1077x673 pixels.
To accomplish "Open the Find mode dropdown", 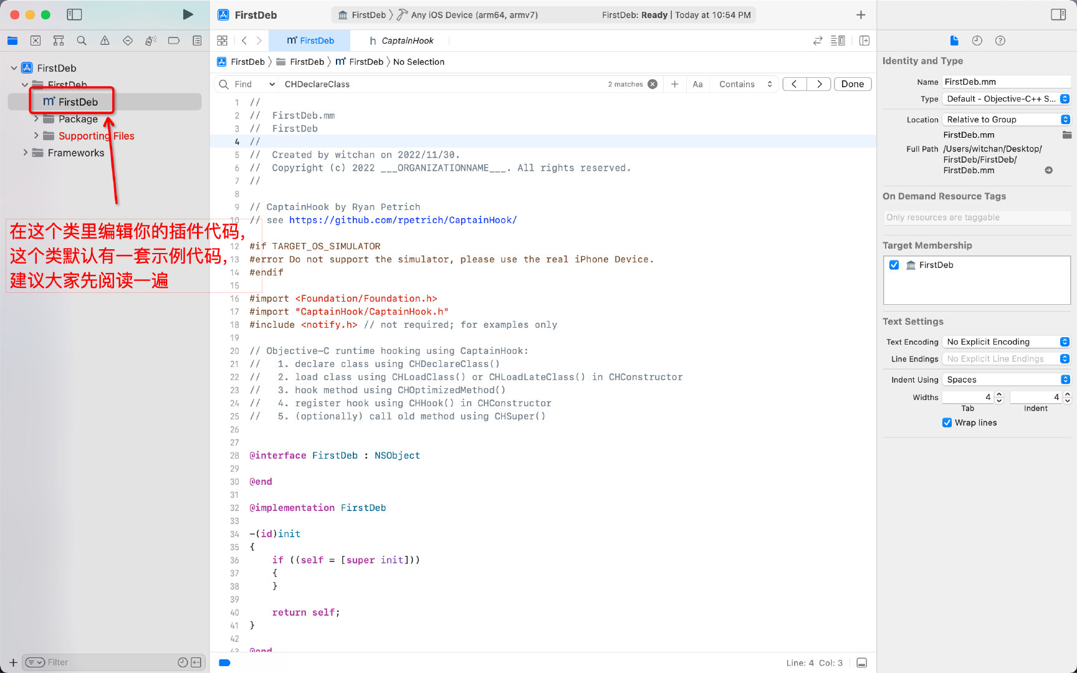I will (x=255, y=84).
